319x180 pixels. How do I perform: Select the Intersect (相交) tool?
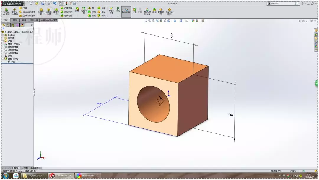pyautogui.click(x=102, y=12)
